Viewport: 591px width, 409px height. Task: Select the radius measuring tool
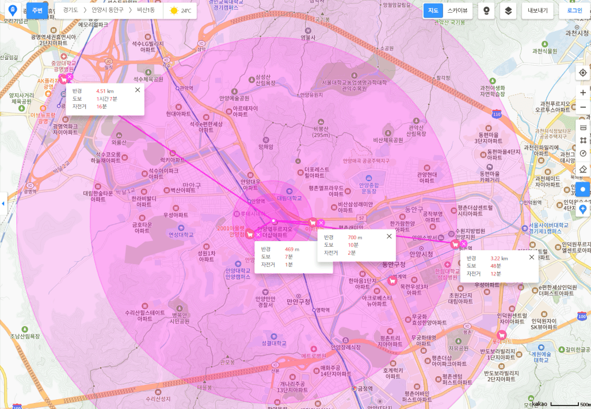pyautogui.click(x=583, y=153)
